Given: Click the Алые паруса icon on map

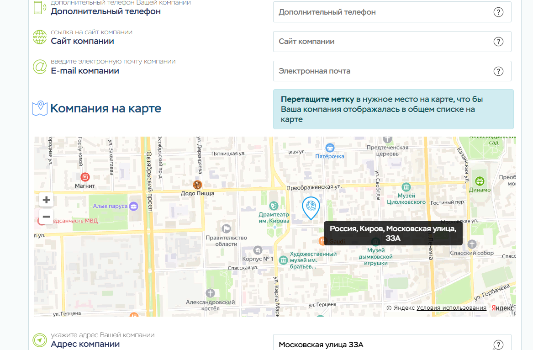Looking at the screenshot, I should tap(133, 206).
